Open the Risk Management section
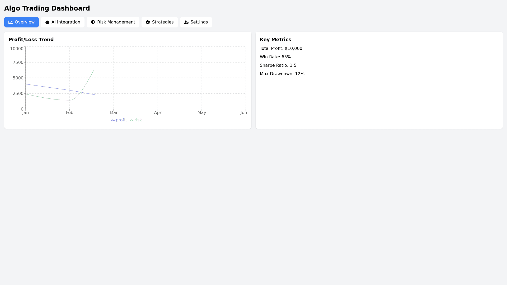507x285 pixels. click(x=113, y=22)
